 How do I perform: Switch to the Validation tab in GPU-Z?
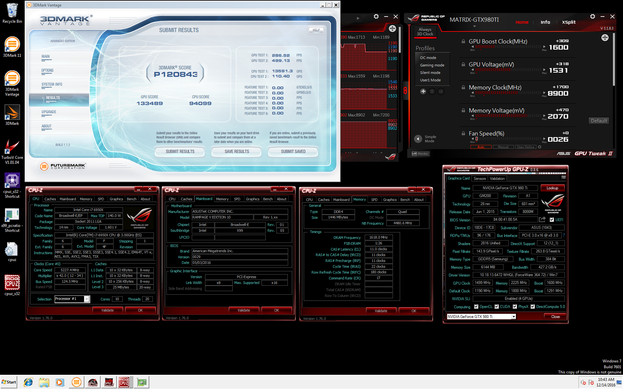click(497, 178)
